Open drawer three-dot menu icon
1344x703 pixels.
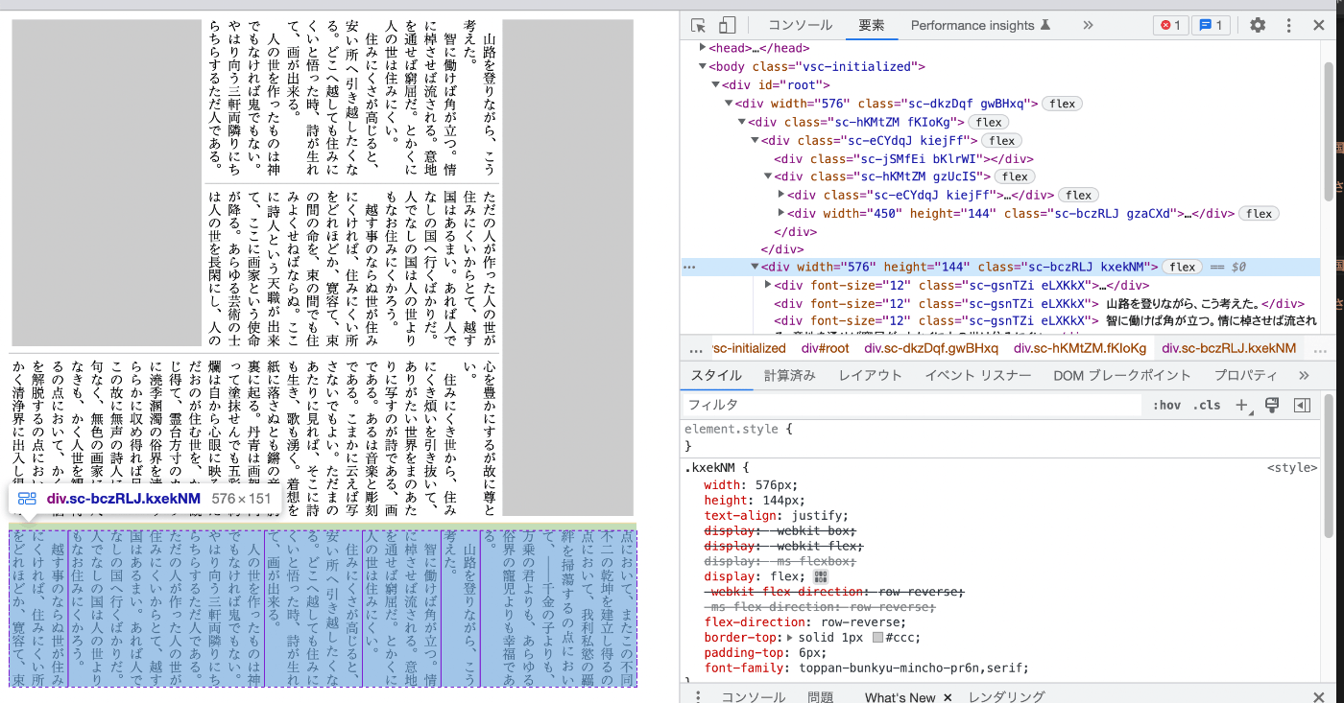[698, 696]
